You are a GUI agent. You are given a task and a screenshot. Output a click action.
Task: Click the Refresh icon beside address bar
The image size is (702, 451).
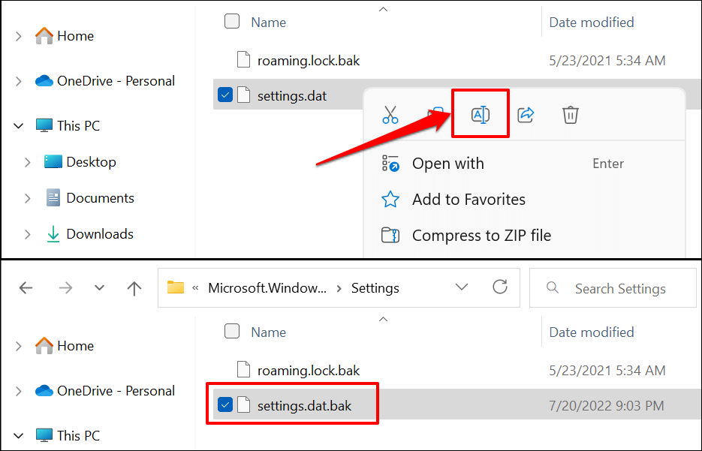[500, 288]
